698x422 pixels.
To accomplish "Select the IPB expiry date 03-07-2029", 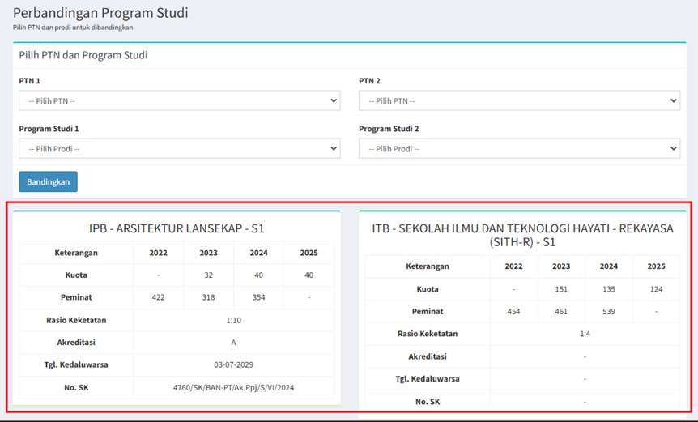I will pyautogui.click(x=233, y=364).
